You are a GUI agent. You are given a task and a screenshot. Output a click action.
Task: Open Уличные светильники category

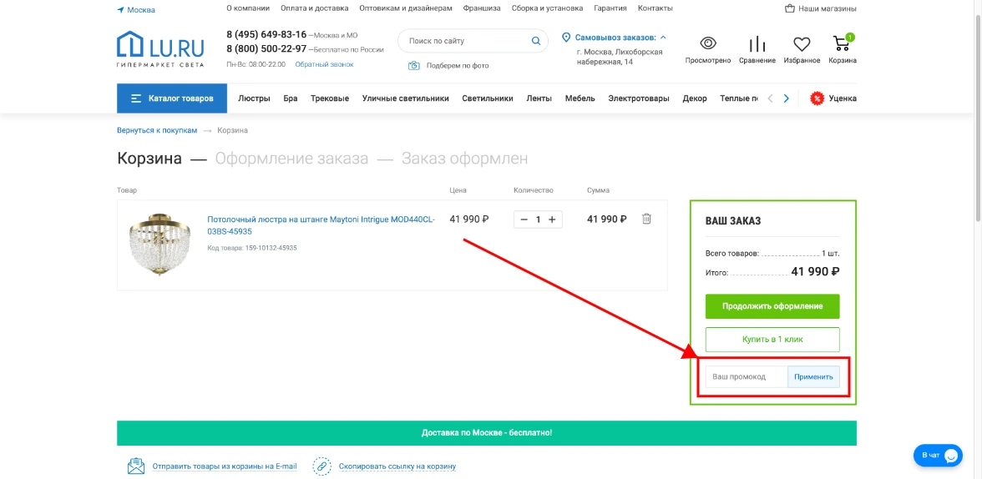[x=405, y=98]
